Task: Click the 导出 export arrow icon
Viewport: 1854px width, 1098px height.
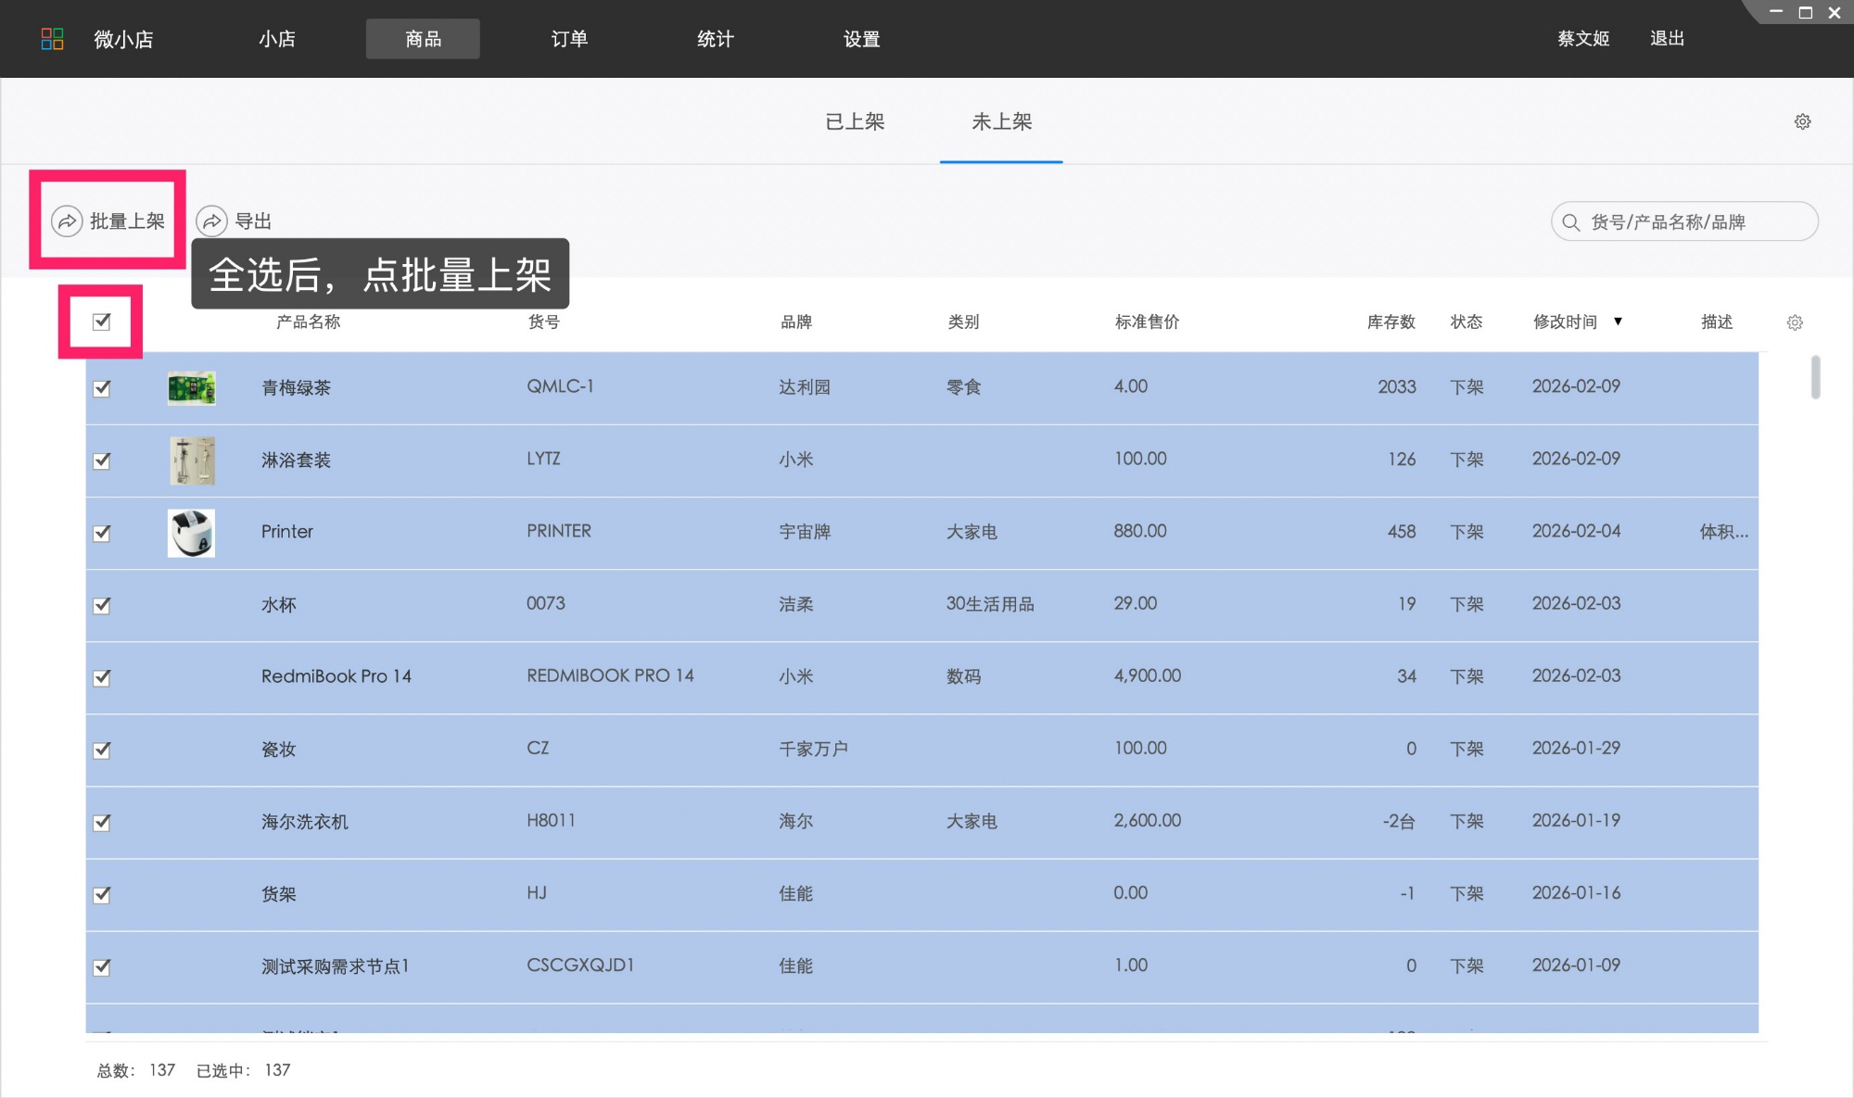Action: click(x=212, y=221)
